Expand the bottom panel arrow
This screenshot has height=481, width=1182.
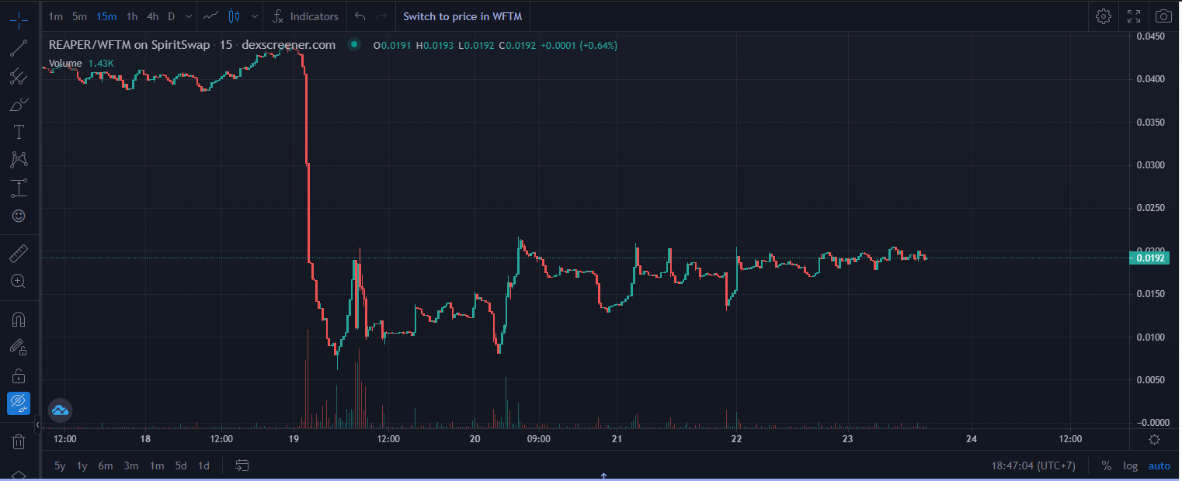[603, 476]
